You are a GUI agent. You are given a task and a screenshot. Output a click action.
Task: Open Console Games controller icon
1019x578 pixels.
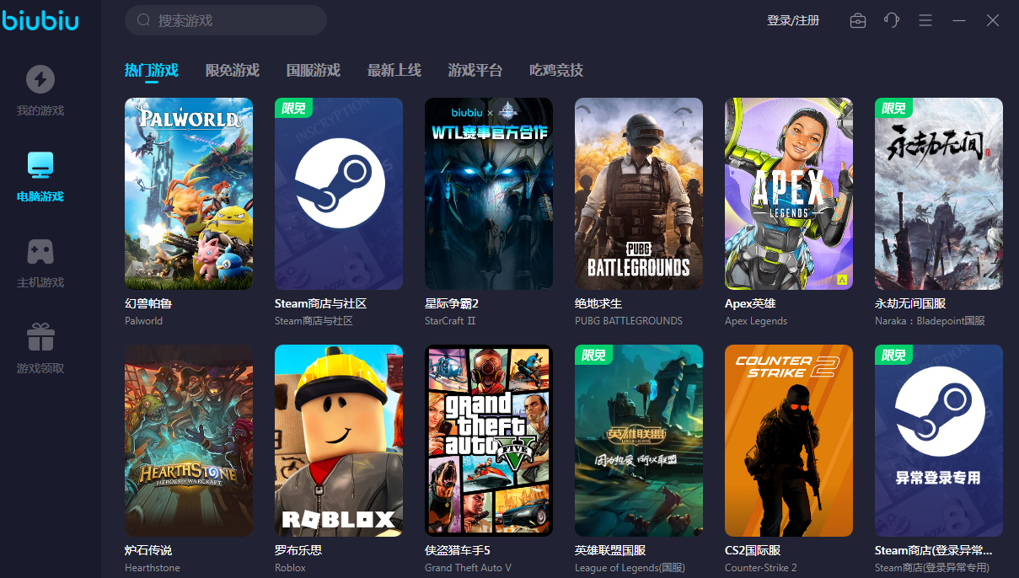pyautogui.click(x=40, y=251)
